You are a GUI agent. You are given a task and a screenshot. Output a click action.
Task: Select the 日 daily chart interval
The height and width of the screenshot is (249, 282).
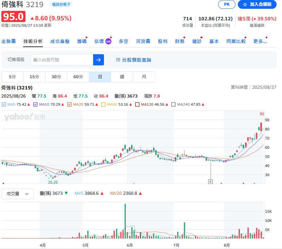click(x=100, y=77)
